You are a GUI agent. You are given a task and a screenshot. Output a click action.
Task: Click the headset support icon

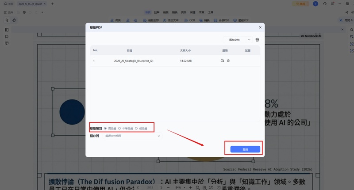325,4
